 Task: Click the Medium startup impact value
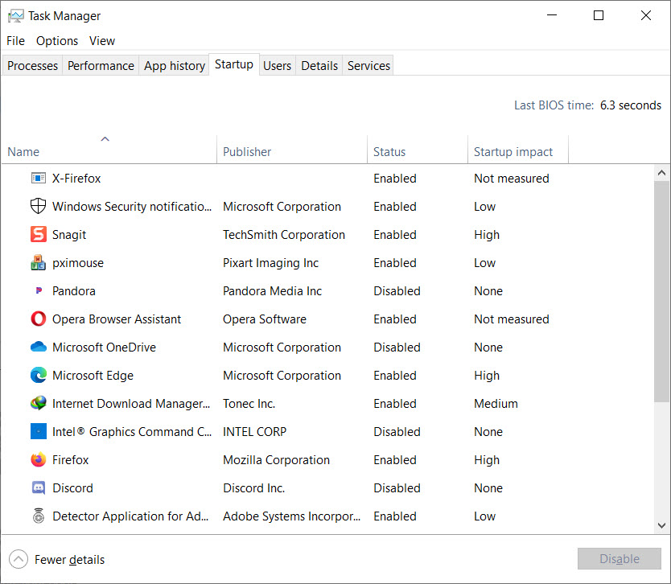click(x=496, y=404)
